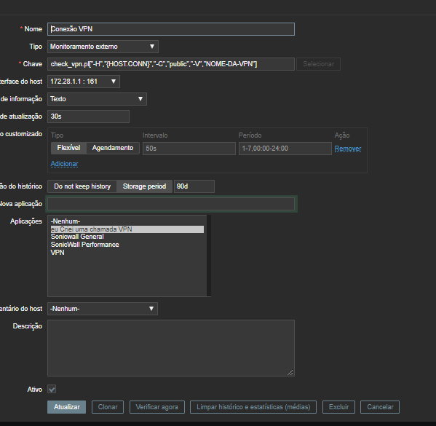The height and width of the screenshot is (426, 436).
Task: Open the Tipo dropdown showing Monitoramento externo
Action: [103, 47]
